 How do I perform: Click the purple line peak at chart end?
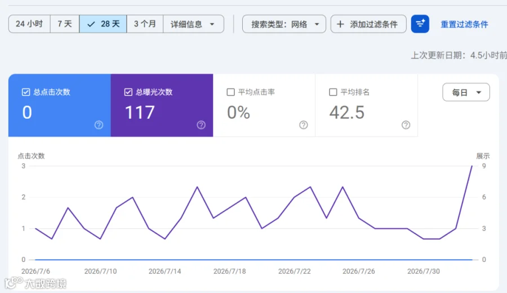click(x=472, y=166)
